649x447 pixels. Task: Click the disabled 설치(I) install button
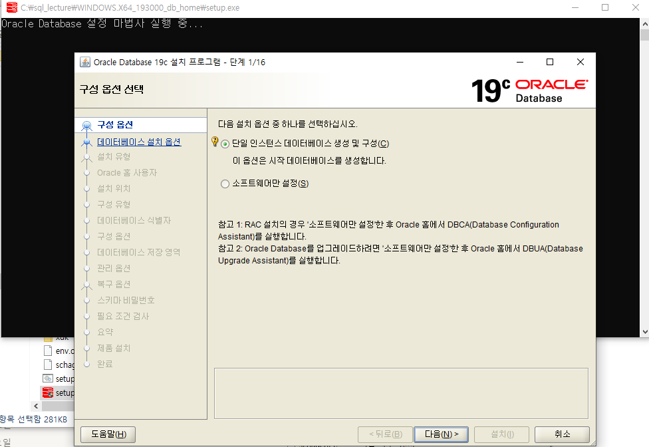501,434
